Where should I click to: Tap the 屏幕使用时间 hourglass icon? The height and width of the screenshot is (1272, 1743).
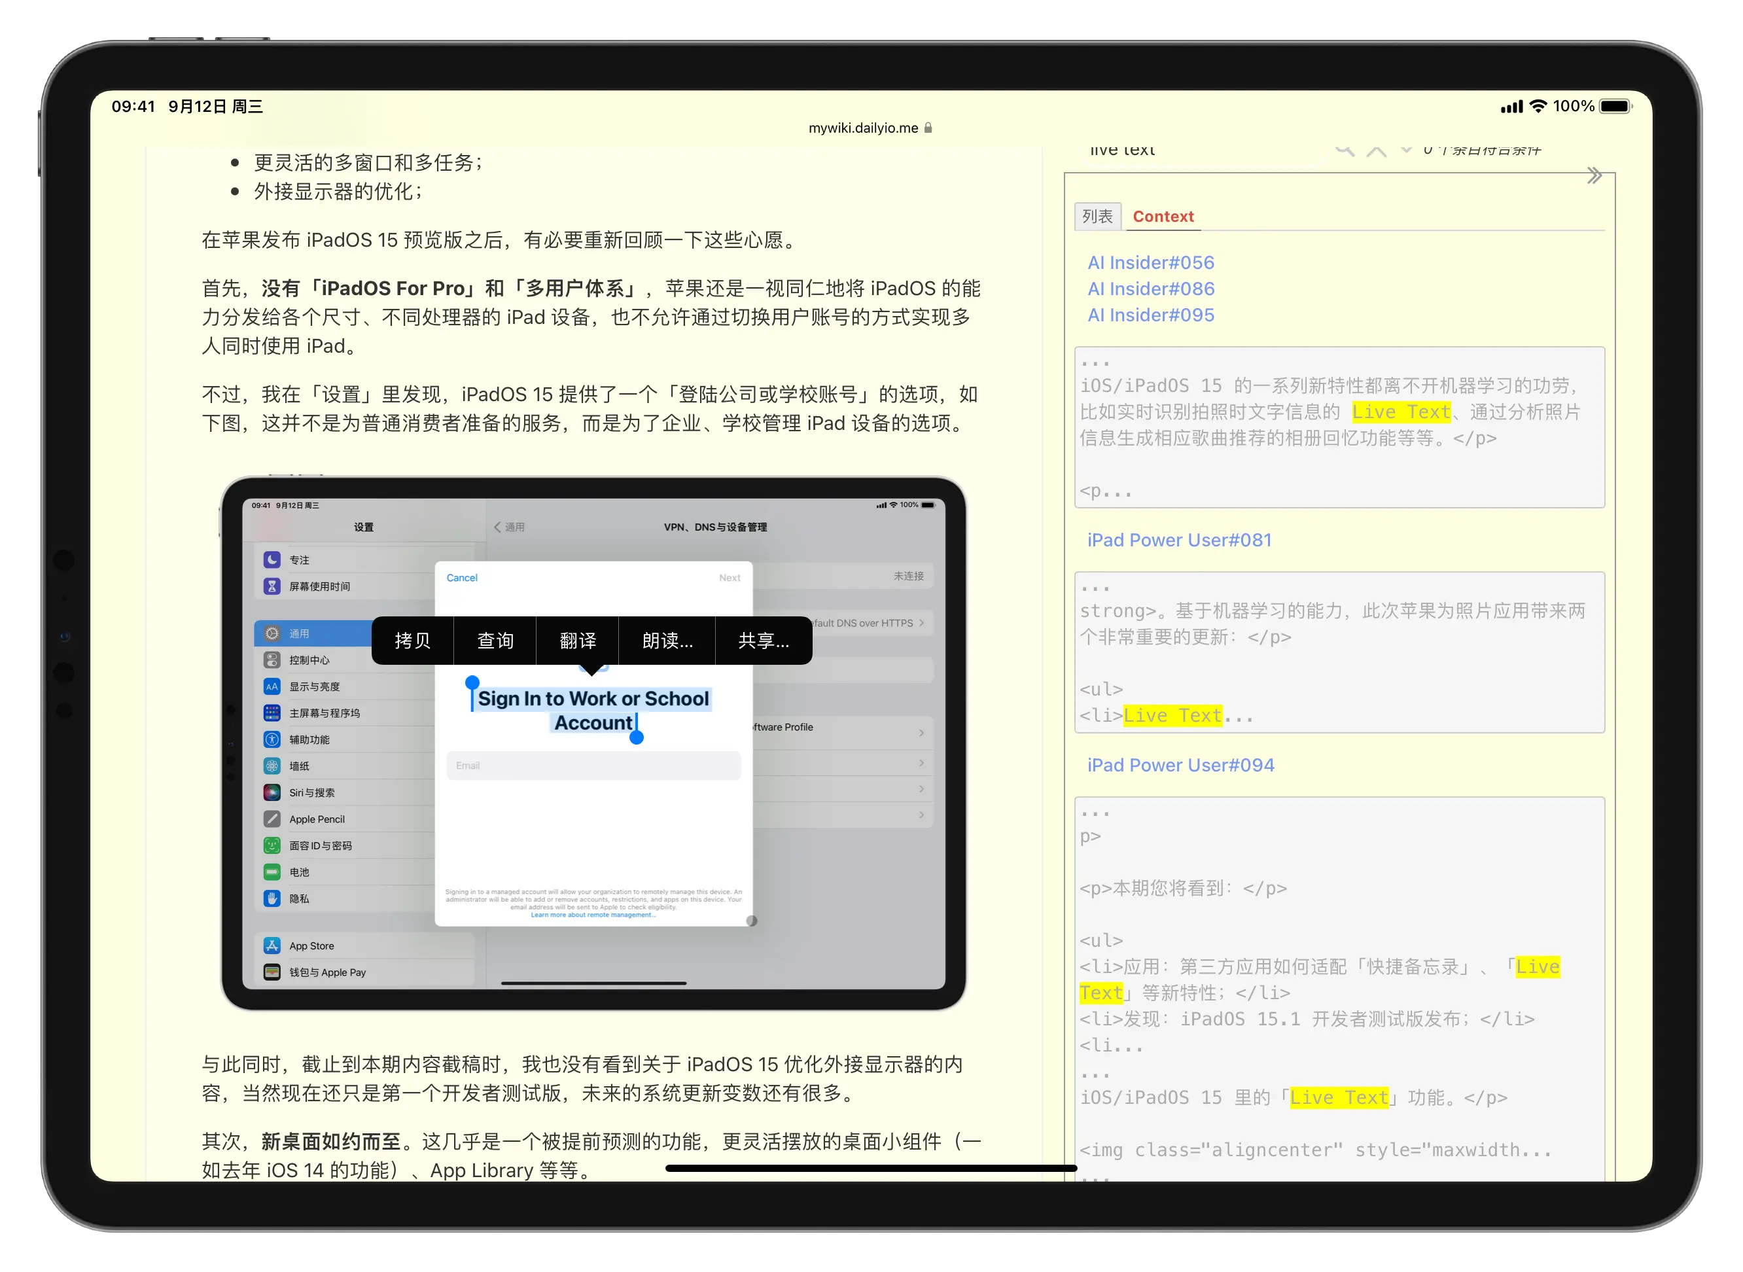point(272,586)
